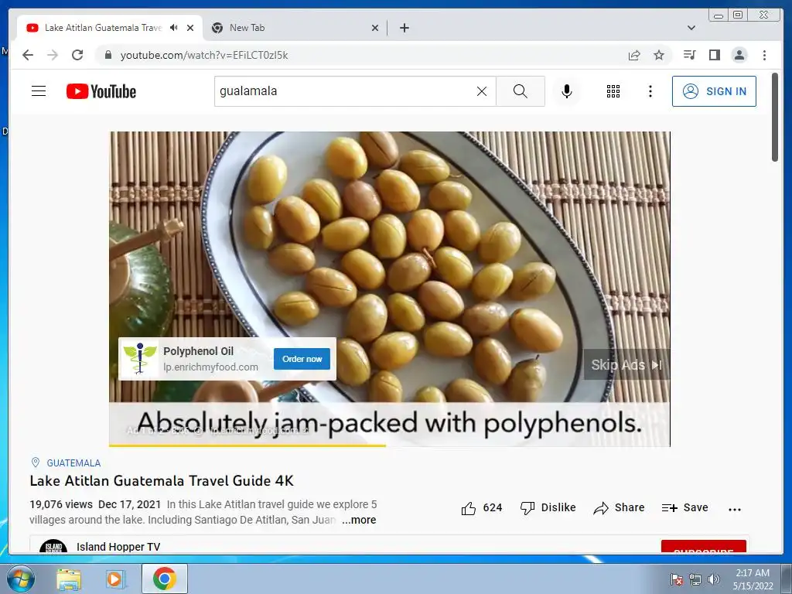Start voice search with the microphone
This screenshot has width=792, height=594.
coord(567,91)
